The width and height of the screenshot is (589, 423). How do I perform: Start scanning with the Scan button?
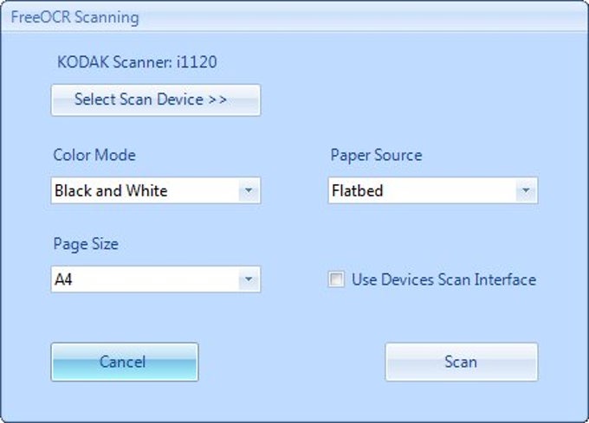(x=462, y=362)
